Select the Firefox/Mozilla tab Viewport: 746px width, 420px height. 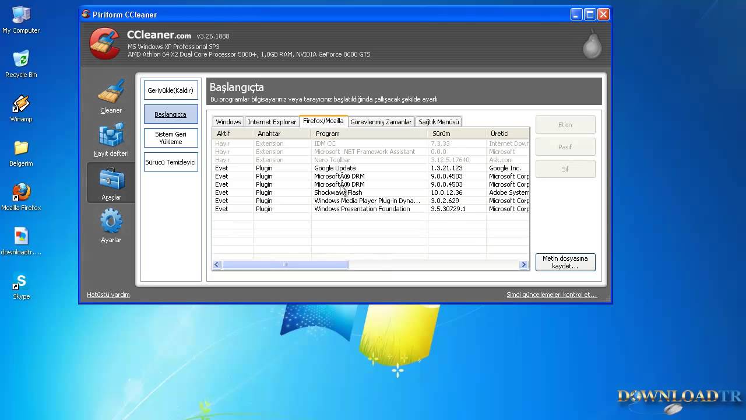(x=323, y=121)
